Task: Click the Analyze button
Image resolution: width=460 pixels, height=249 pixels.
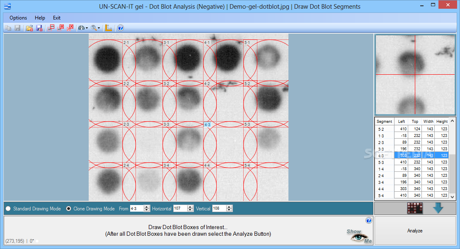Action: [x=415, y=231]
